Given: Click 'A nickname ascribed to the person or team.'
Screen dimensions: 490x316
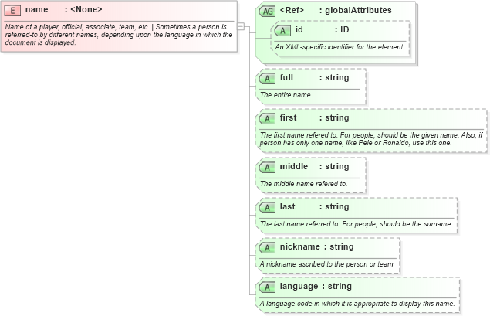Looking at the screenshot, I should coord(327,264).
